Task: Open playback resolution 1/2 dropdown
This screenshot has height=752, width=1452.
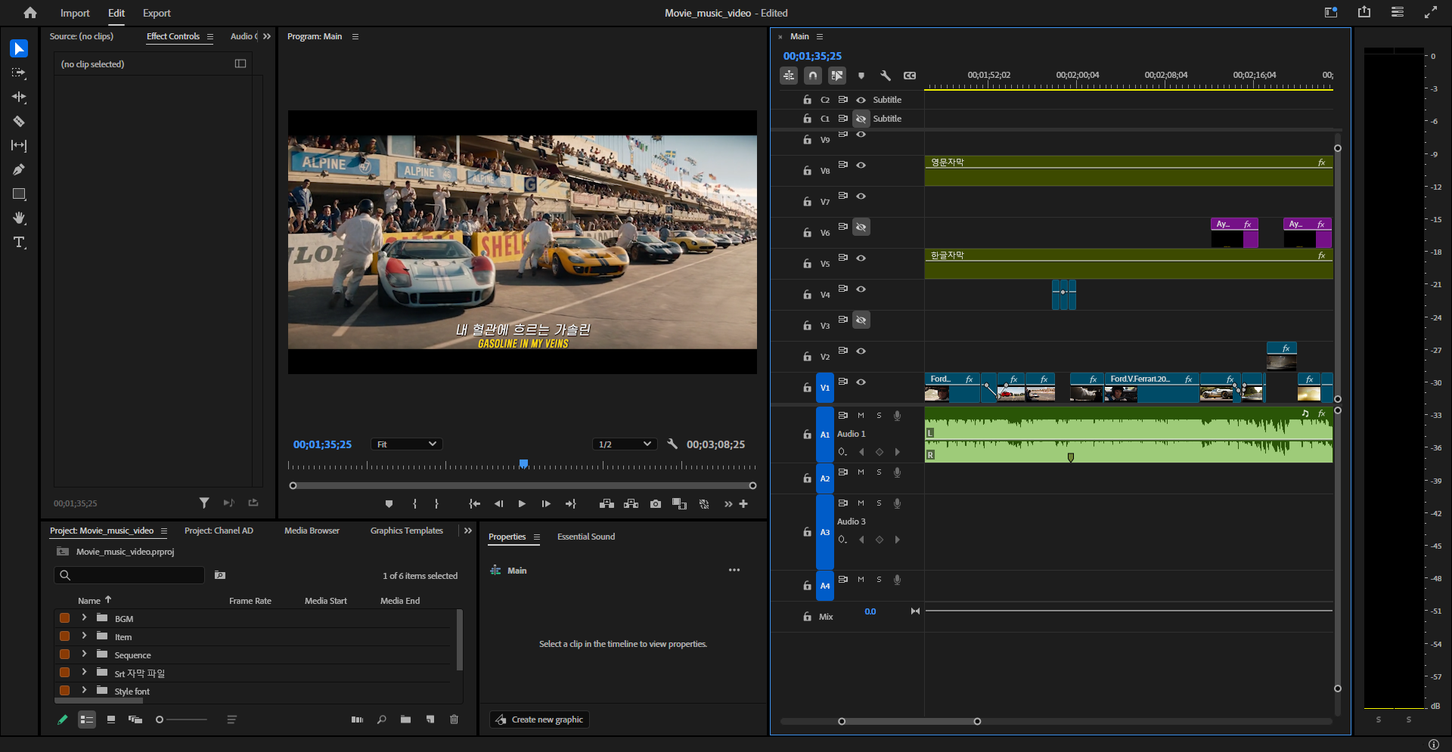Action: pyautogui.click(x=624, y=444)
